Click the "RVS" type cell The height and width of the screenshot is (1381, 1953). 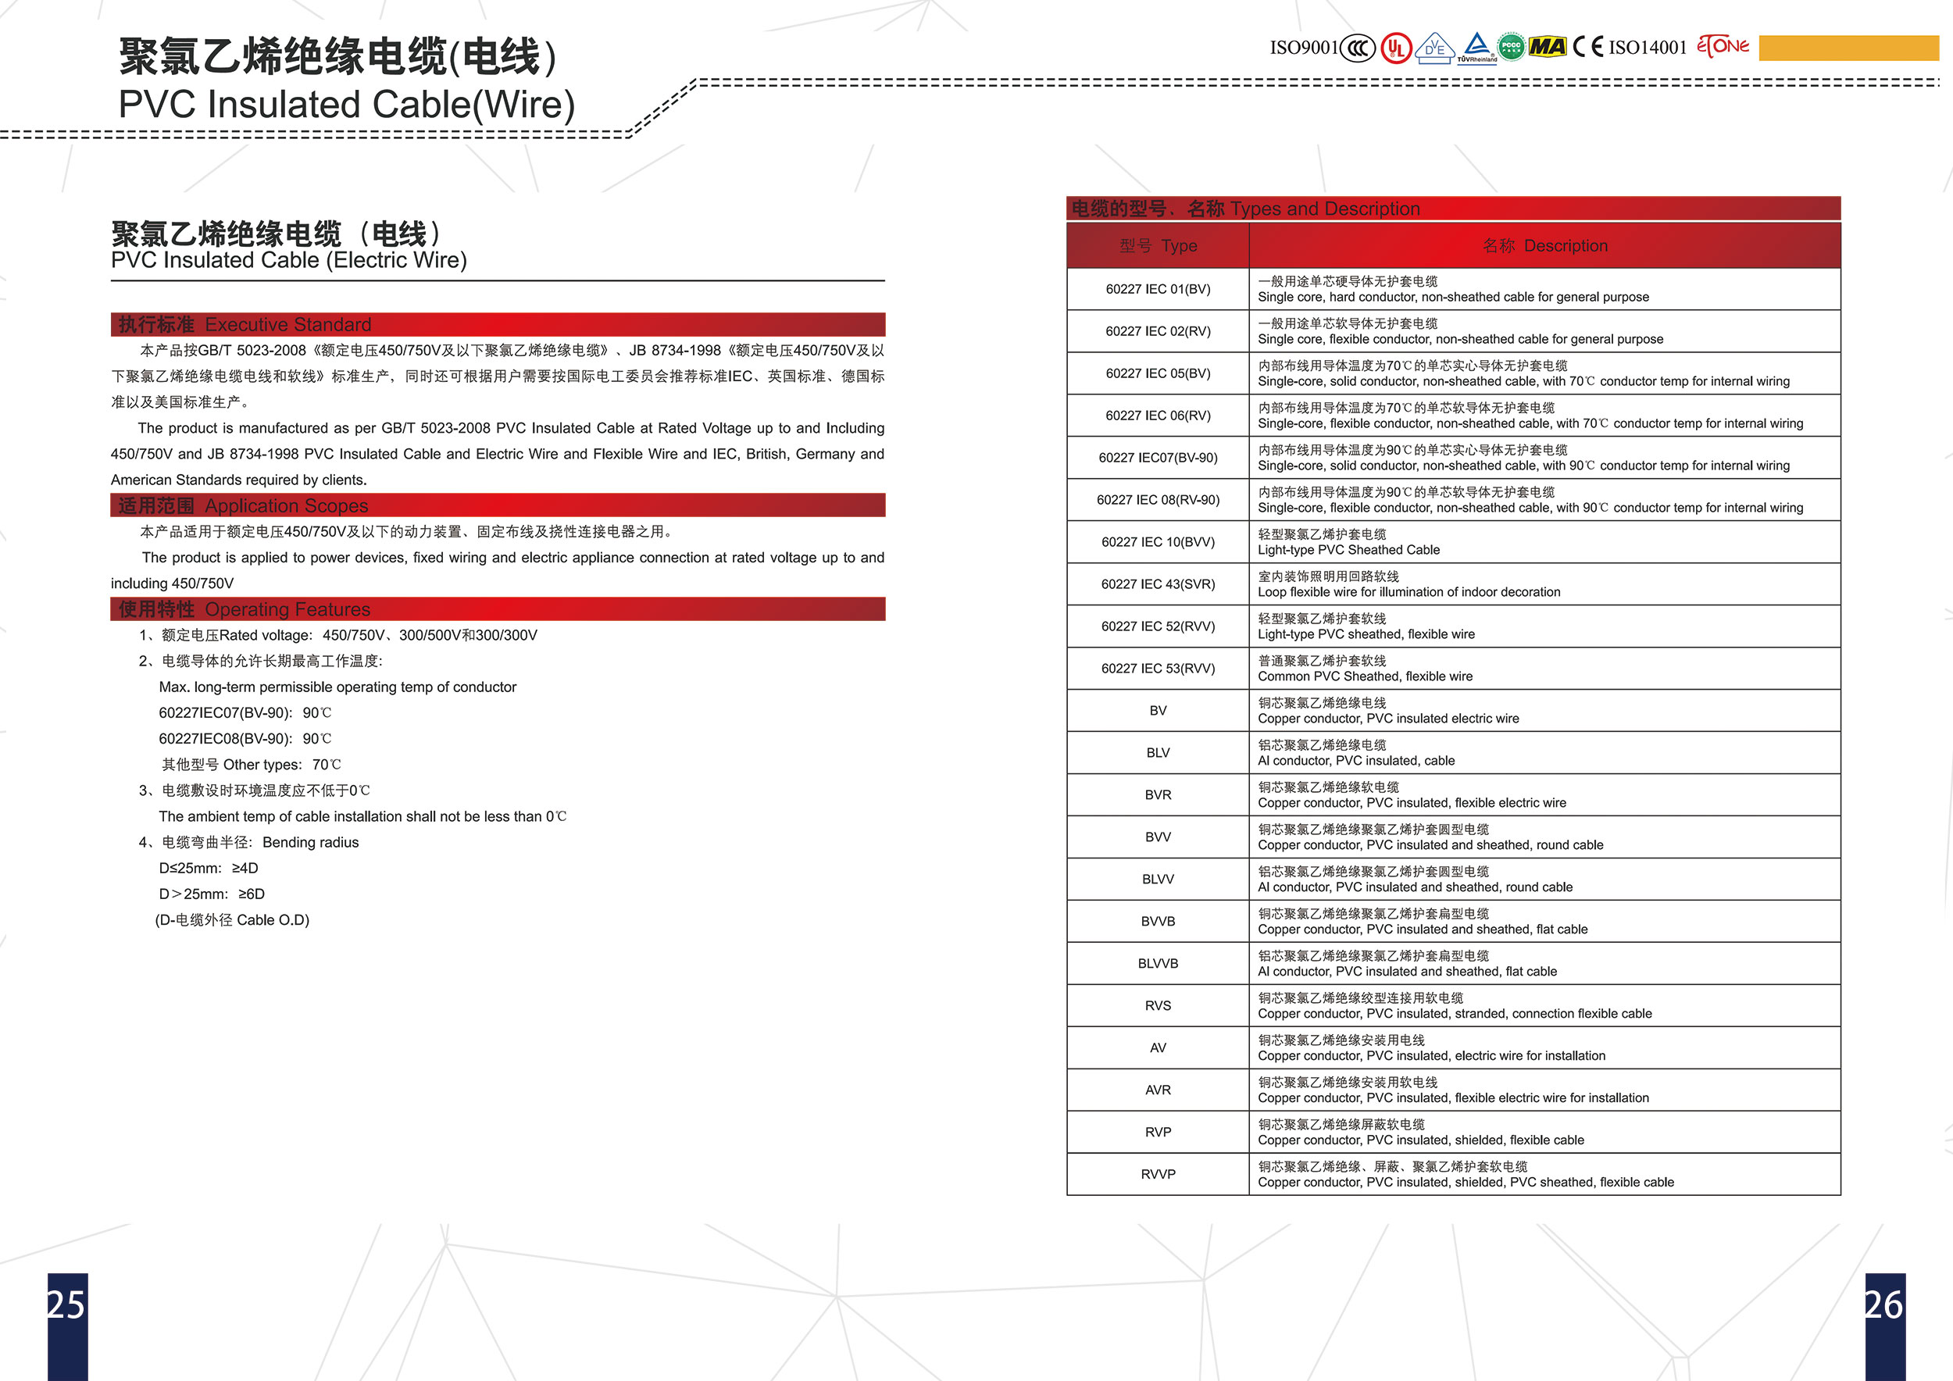pyautogui.click(x=1158, y=1006)
